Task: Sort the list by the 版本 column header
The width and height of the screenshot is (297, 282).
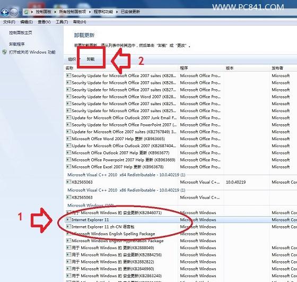Action: (x=247, y=68)
